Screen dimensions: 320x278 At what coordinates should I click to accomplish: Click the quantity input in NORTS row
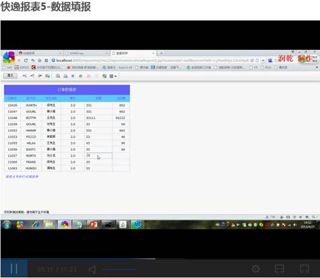(x=98, y=155)
